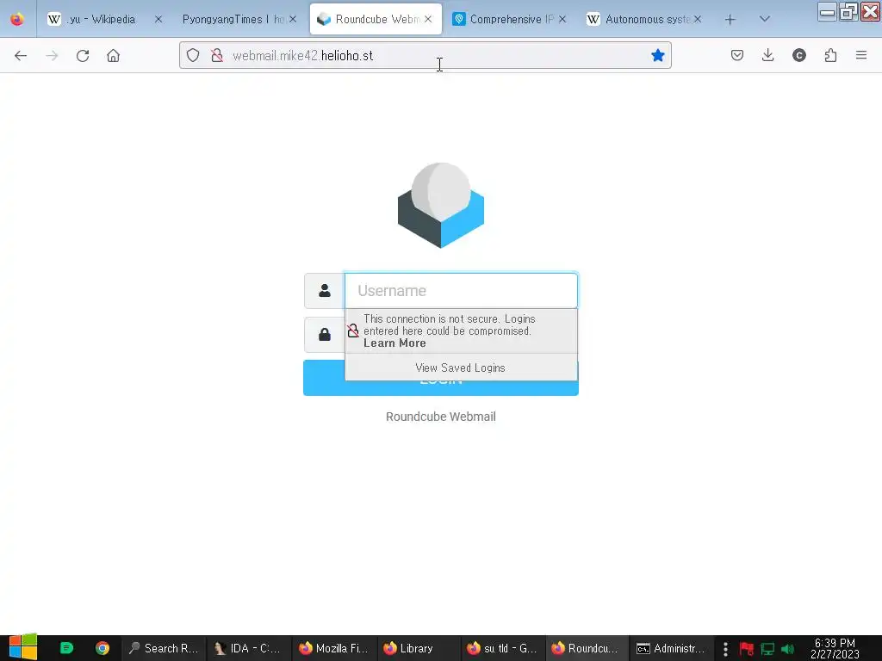The width and height of the screenshot is (882, 661).
Task: Open the green chat taskbar app
Action: (66, 648)
